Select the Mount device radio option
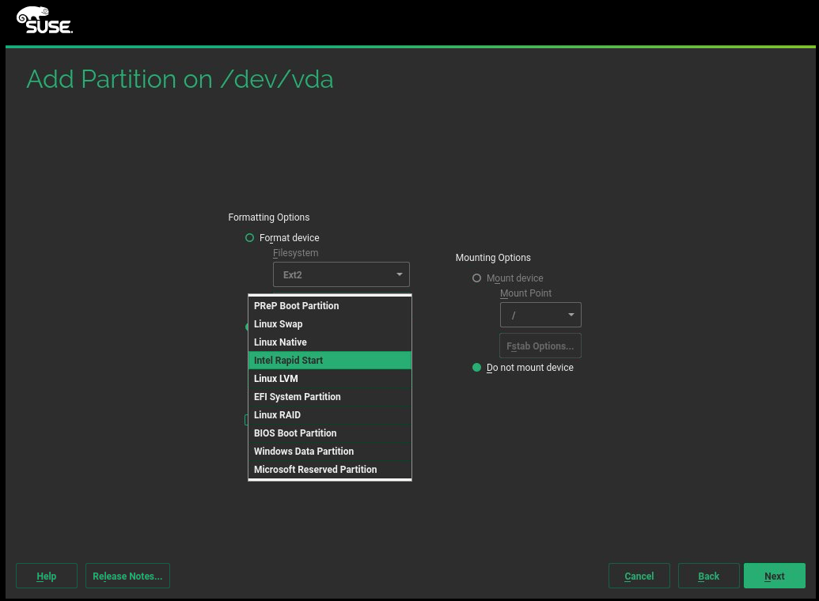This screenshot has width=819, height=601. [x=476, y=278]
